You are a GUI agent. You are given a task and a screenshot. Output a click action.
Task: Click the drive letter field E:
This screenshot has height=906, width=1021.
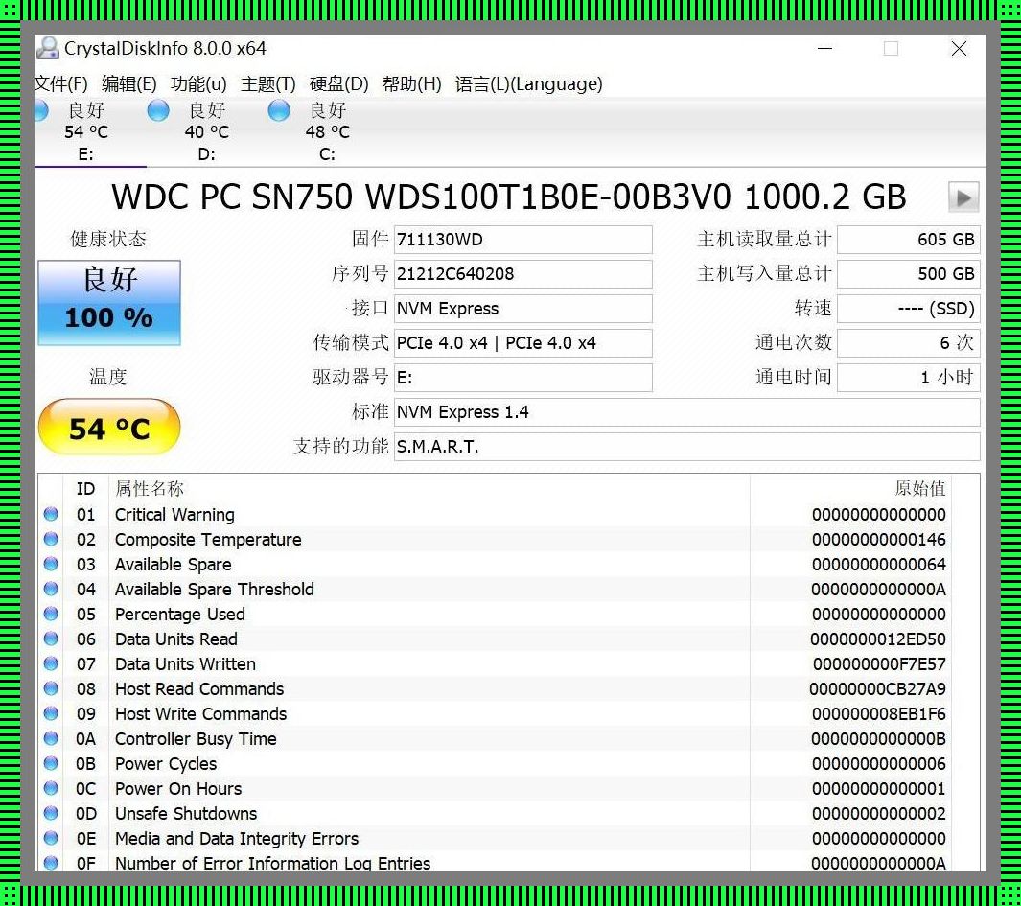click(522, 377)
